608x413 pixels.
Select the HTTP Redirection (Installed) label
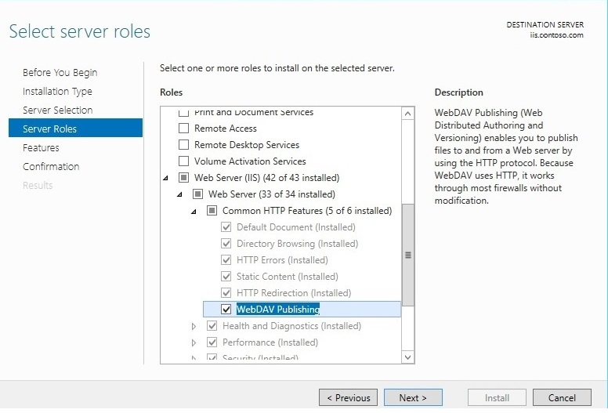coord(294,293)
